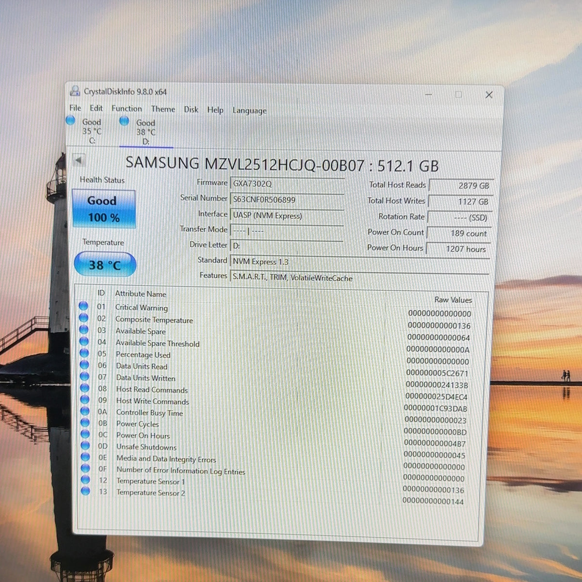Select the Composite Temperature attribute name
Image resolution: width=582 pixels, height=582 pixels.
[154, 320]
